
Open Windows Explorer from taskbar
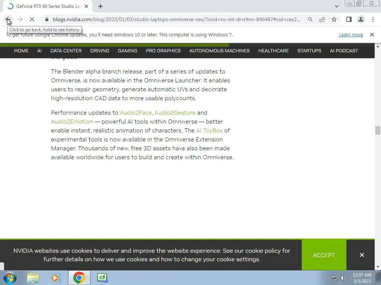33,278
